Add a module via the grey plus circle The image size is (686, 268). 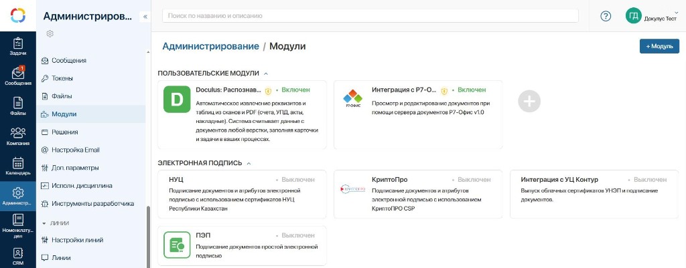[x=529, y=102]
